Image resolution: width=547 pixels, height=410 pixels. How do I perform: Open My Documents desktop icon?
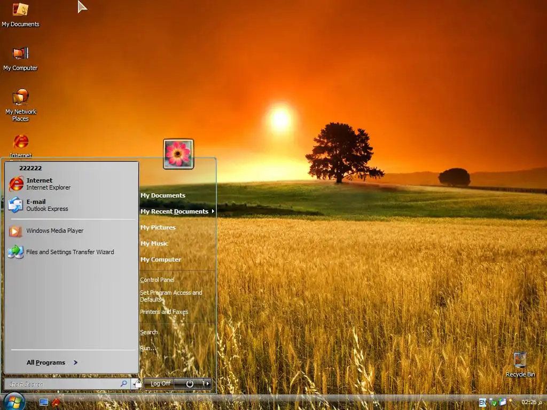click(20, 14)
